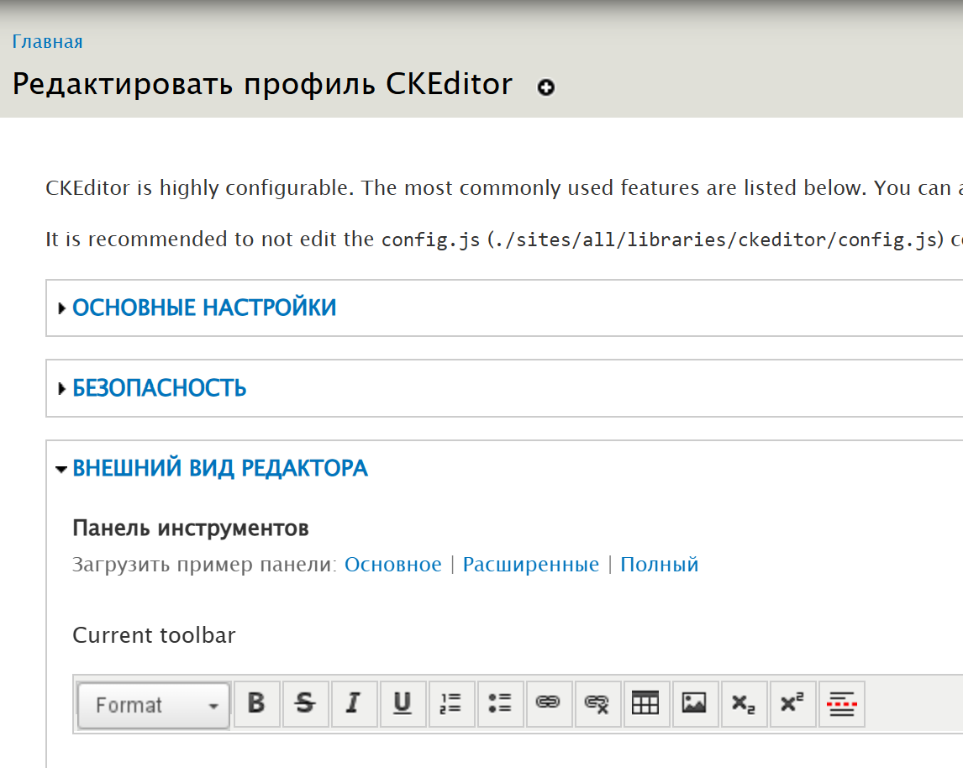Click the insert image icon

695,703
